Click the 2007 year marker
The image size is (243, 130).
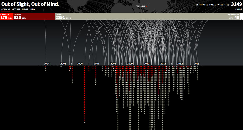[x=96, y=64]
